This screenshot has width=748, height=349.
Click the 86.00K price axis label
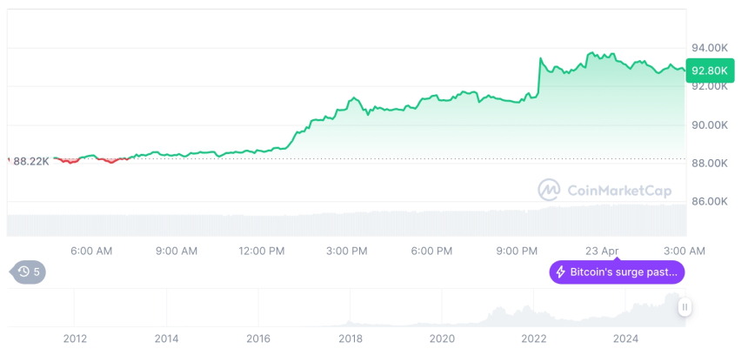click(x=709, y=201)
